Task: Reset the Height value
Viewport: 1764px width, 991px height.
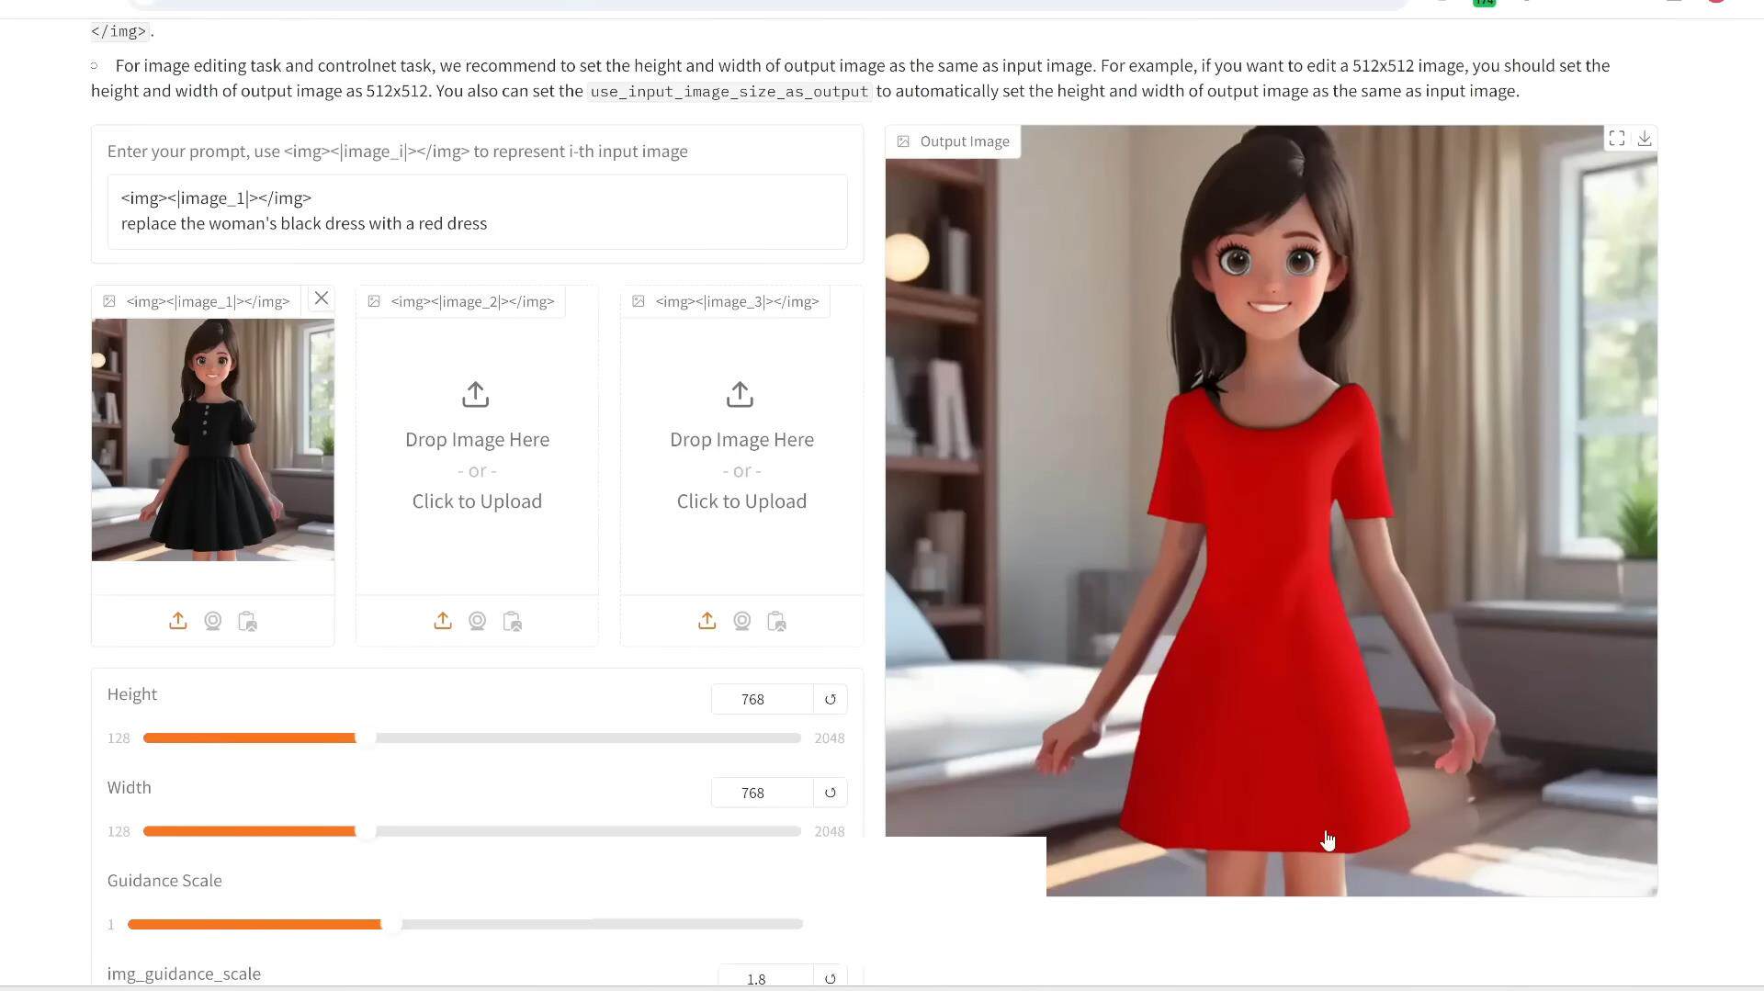Action: [831, 700]
